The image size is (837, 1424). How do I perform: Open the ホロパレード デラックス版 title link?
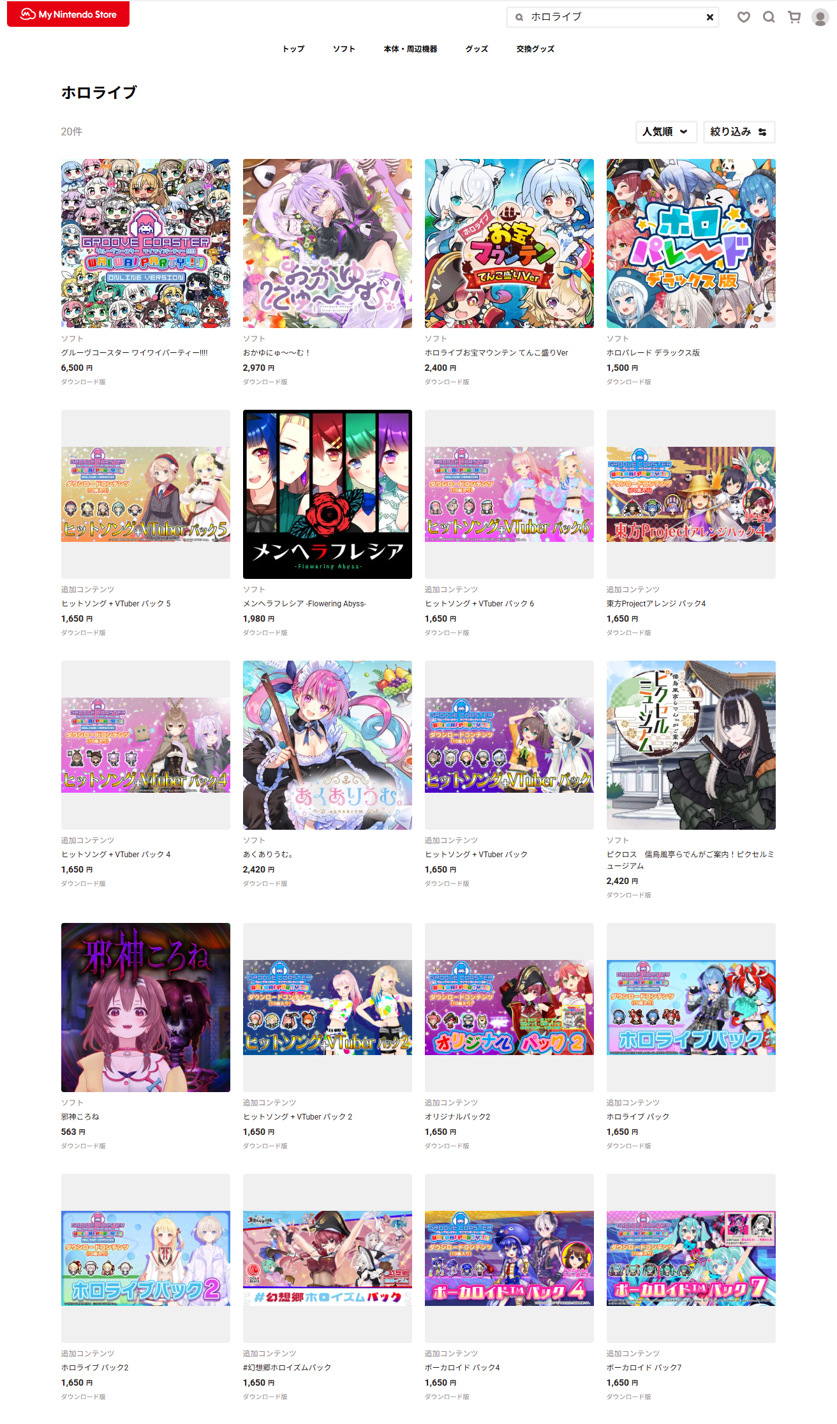pos(653,352)
